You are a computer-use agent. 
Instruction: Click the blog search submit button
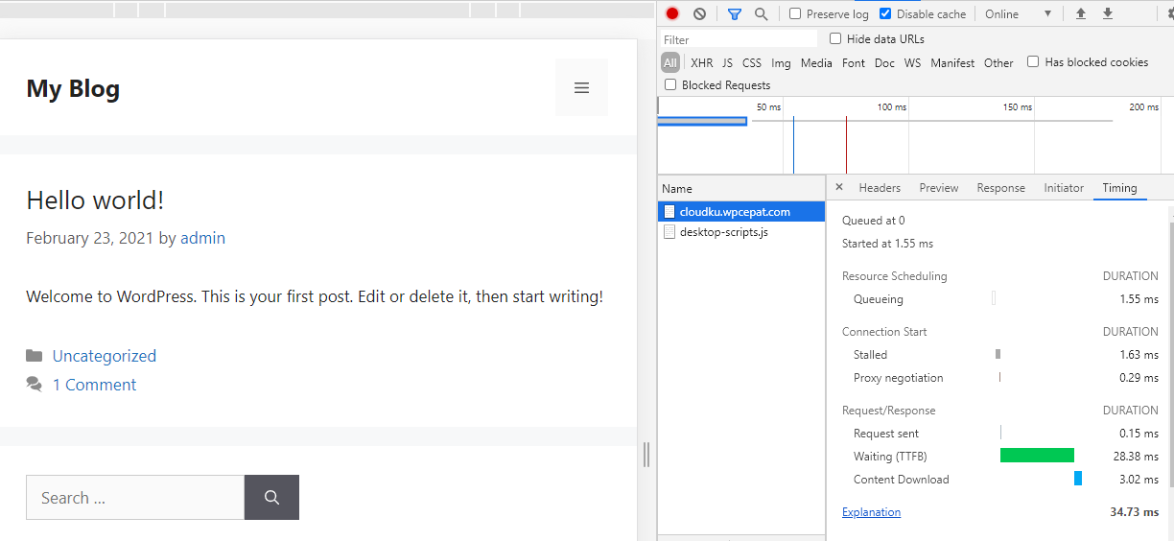pos(271,498)
